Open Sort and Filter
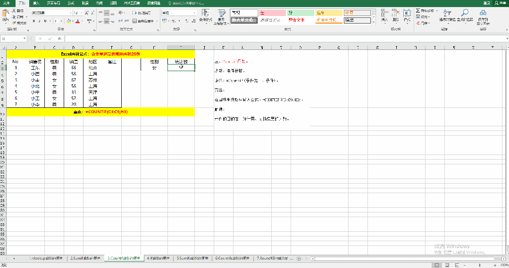 click(447, 15)
